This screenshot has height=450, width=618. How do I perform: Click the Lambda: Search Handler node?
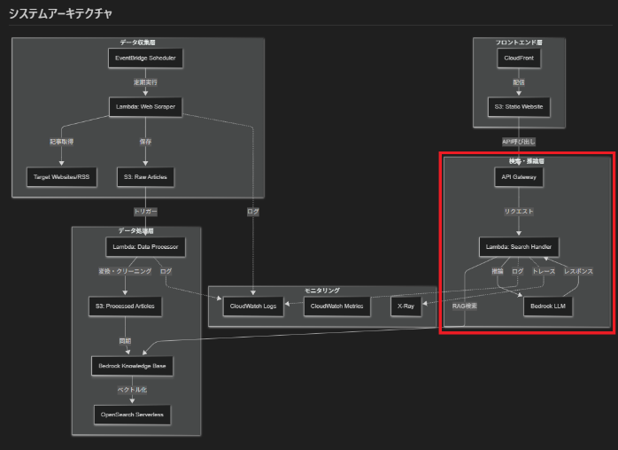(x=520, y=246)
